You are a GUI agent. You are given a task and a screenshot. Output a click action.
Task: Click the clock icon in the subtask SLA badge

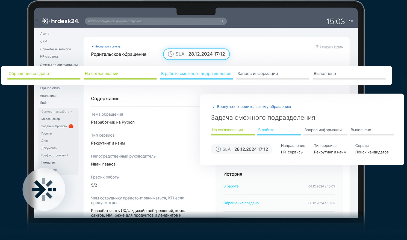pos(218,149)
